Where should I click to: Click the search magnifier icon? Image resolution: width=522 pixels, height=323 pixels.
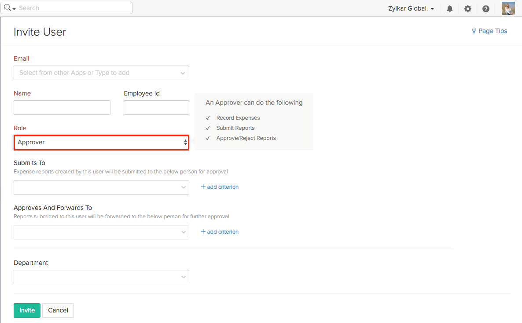pyautogui.click(x=7, y=8)
